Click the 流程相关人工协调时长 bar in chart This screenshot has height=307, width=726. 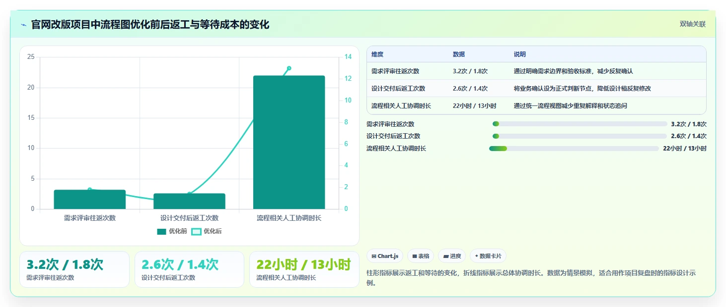(289, 142)
